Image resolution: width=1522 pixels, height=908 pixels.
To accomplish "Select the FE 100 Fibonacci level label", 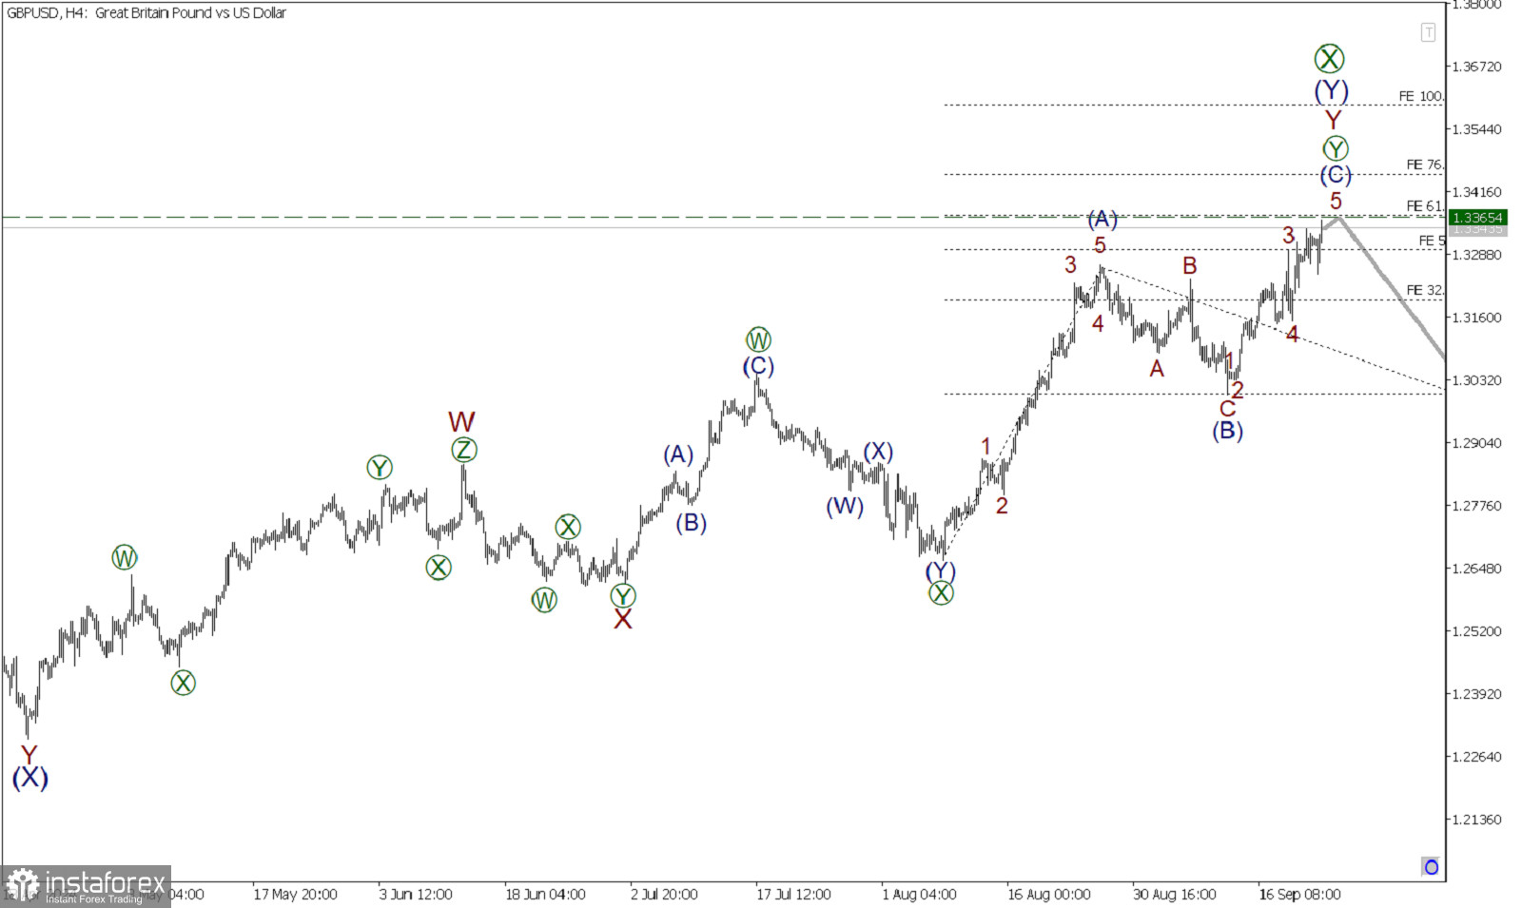I will point(1421,96).
